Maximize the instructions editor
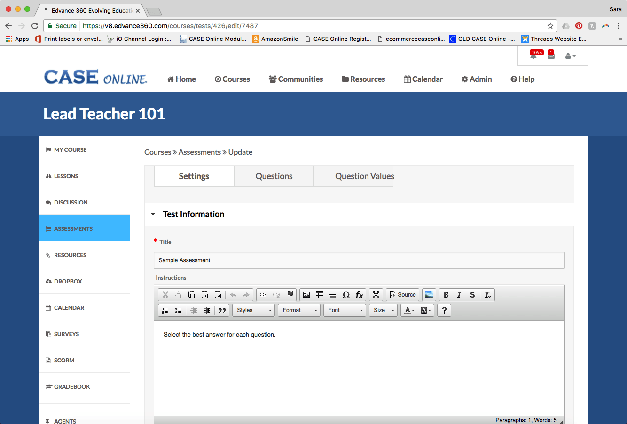627x424 pixels. tap(376, 295)
